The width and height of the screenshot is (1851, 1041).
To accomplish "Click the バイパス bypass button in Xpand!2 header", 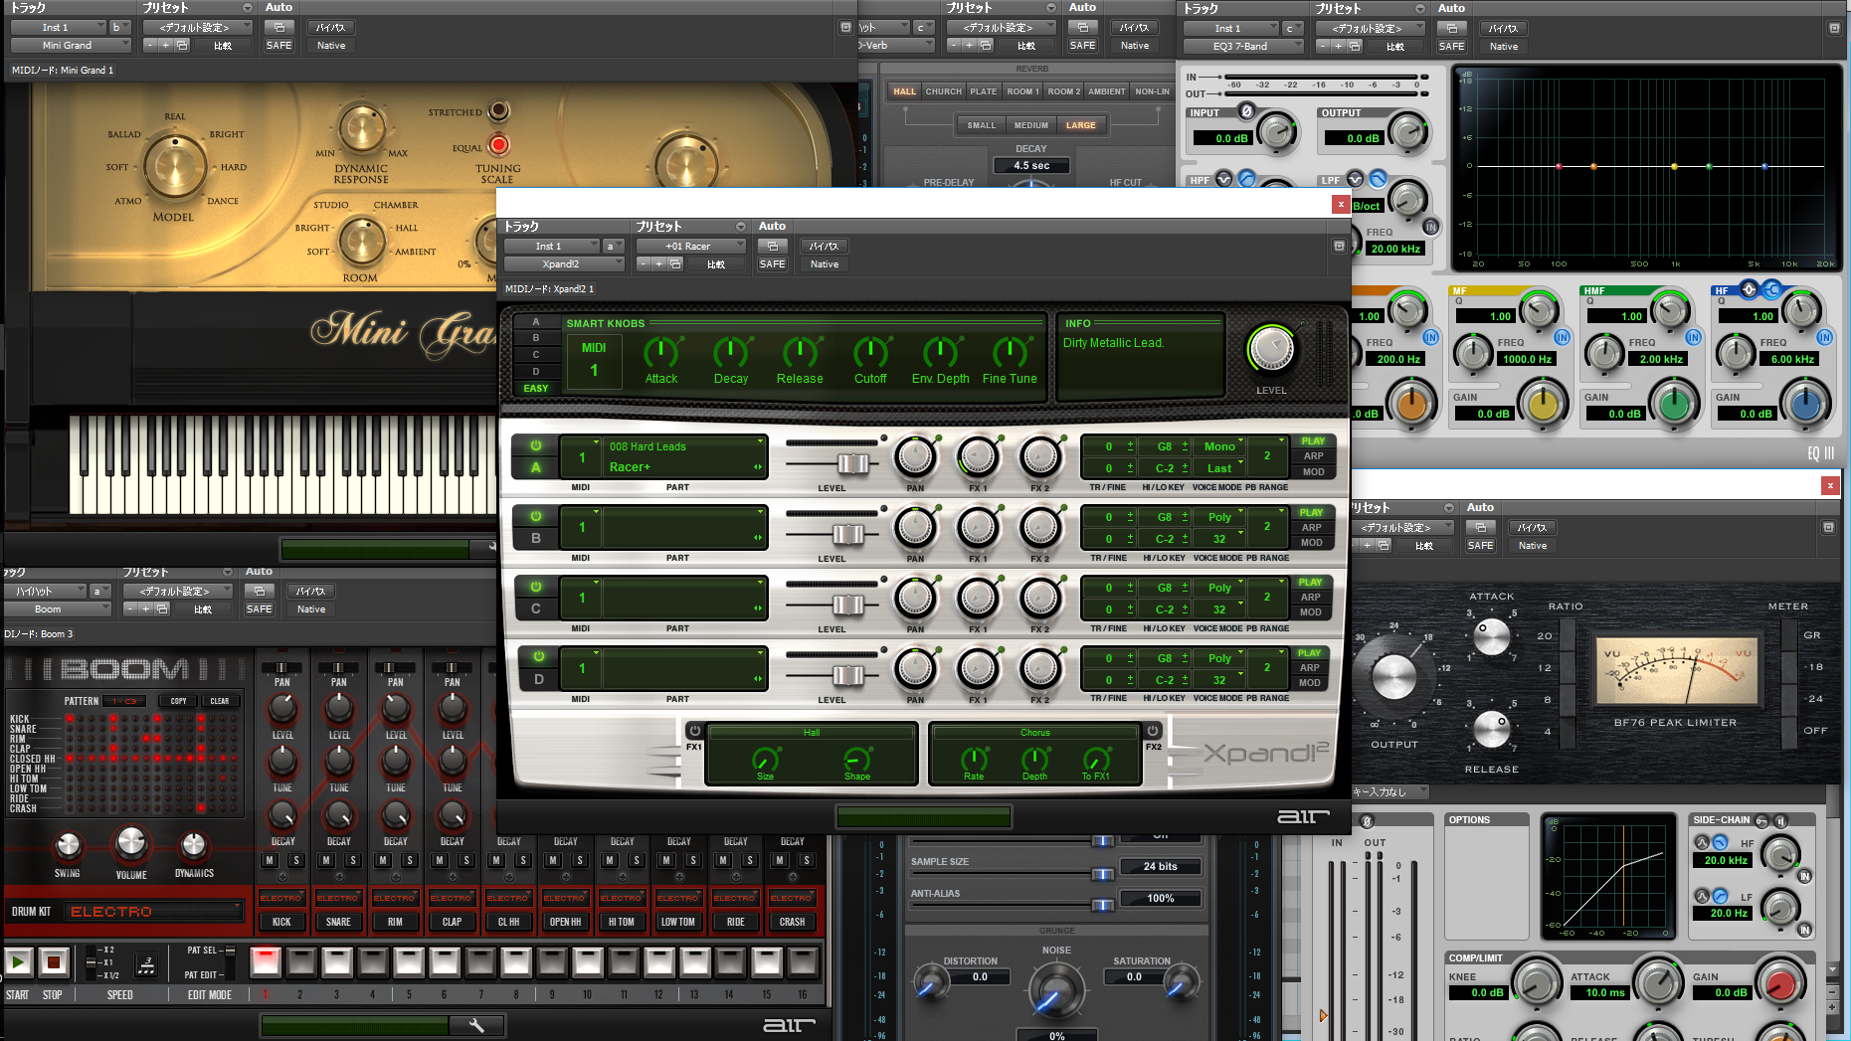I will pos(824,246).
